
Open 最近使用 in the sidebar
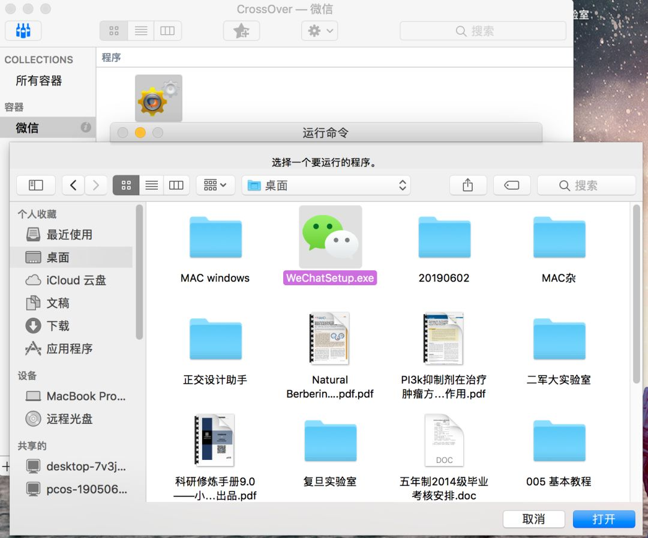point(71,234)
